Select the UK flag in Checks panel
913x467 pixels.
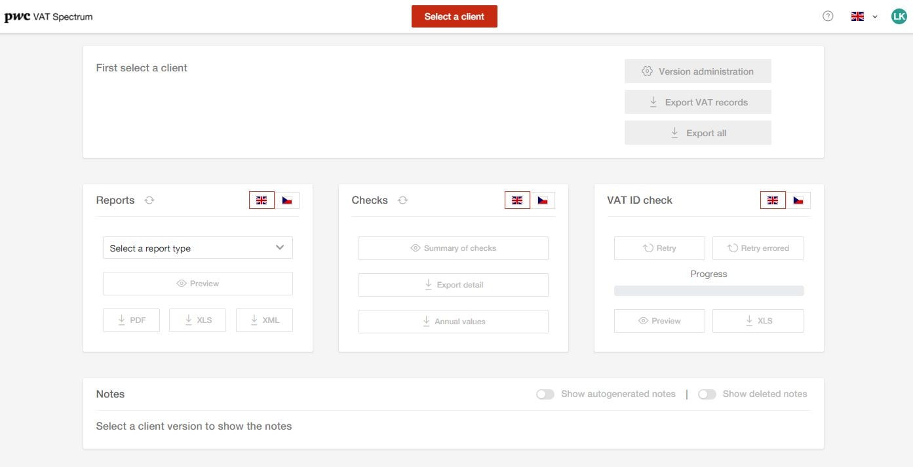click(517, 200)
